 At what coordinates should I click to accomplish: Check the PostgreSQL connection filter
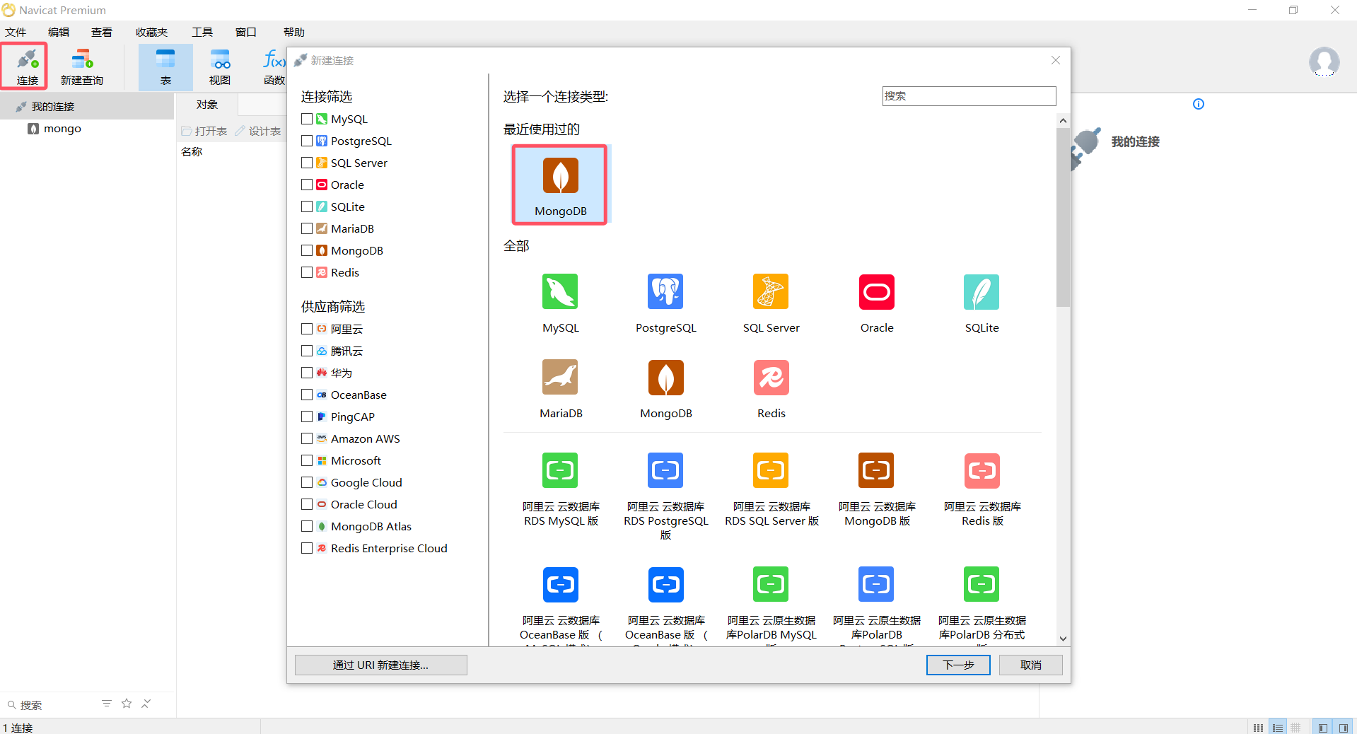(x=307, y=141)
